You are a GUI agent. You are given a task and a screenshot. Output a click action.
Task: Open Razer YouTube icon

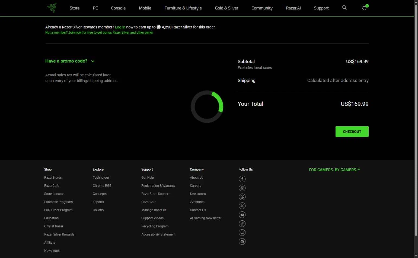pos(242,215)
